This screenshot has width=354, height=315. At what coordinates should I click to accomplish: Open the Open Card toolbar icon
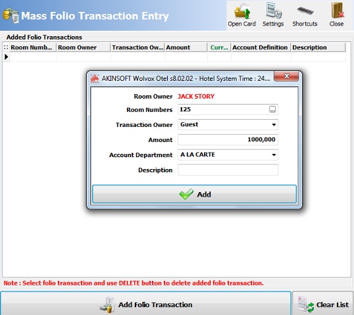pos(241,15)
